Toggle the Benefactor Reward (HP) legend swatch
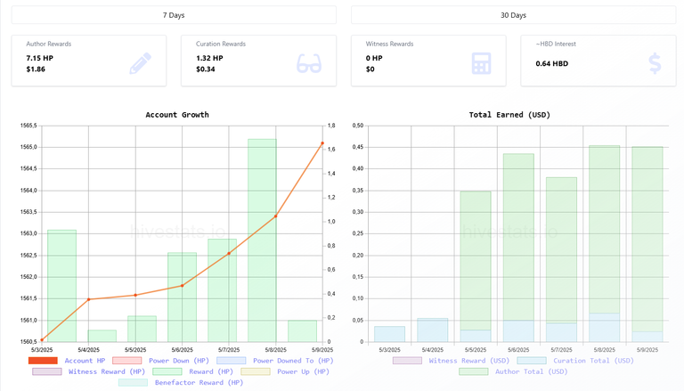 tap(133, 382)
